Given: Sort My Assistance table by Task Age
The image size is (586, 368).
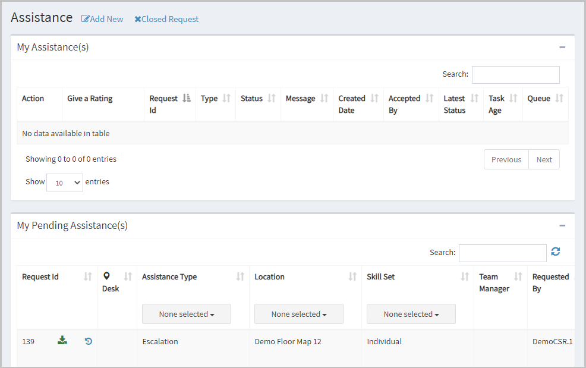Looking at the screenshot, I should (x=513, y=98).
